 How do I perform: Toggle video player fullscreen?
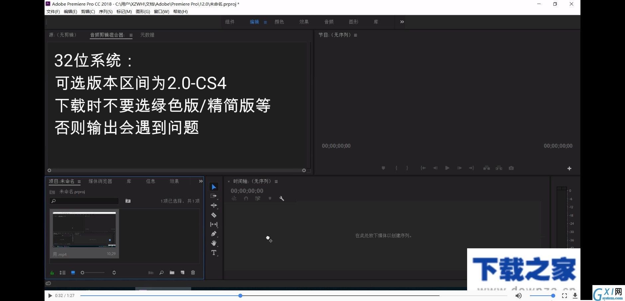coord(564,296)
